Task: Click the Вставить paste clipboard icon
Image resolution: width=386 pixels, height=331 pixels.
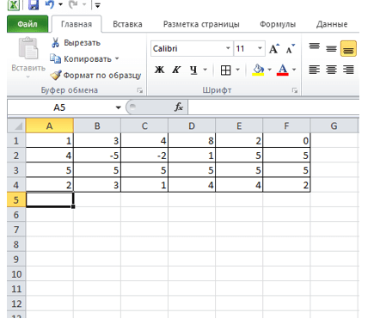Action: click(28, 48)
